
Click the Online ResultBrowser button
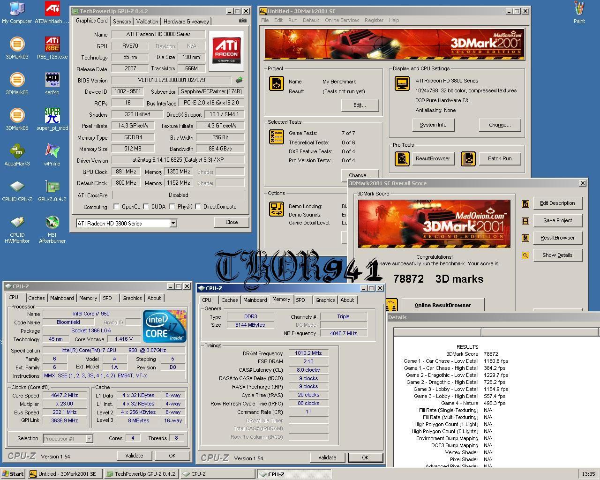point(442,305)
